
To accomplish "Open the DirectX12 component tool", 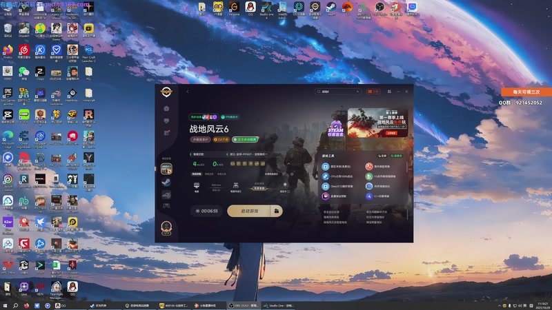I will pos(338,186).
